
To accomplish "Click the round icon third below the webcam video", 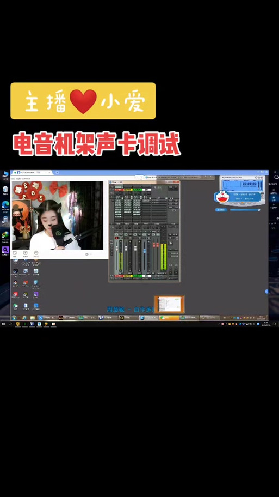I will (x=36, y=253).
